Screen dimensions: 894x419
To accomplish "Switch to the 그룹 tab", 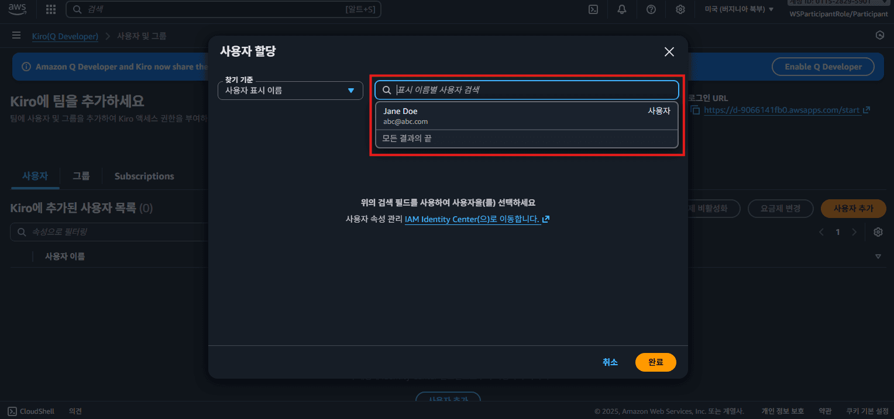I will [81, 176].
